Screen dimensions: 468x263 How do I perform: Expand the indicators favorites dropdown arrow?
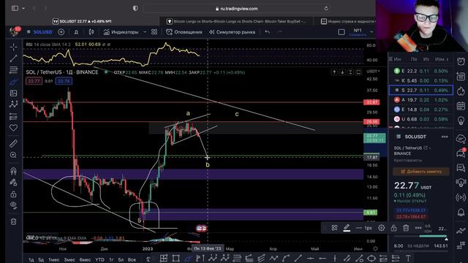click(145, 32)
